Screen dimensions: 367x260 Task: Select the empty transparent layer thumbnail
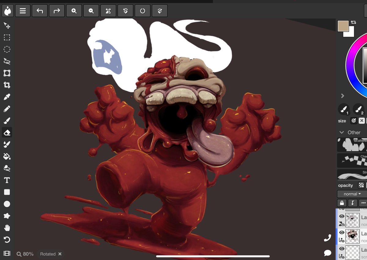[x=352, y=252]
